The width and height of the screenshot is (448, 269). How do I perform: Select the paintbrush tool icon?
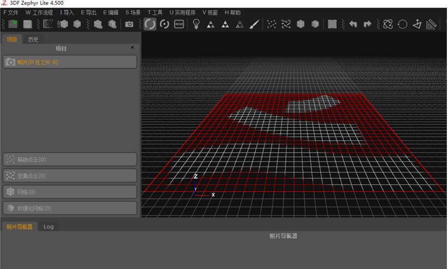(x=254, y=24)
